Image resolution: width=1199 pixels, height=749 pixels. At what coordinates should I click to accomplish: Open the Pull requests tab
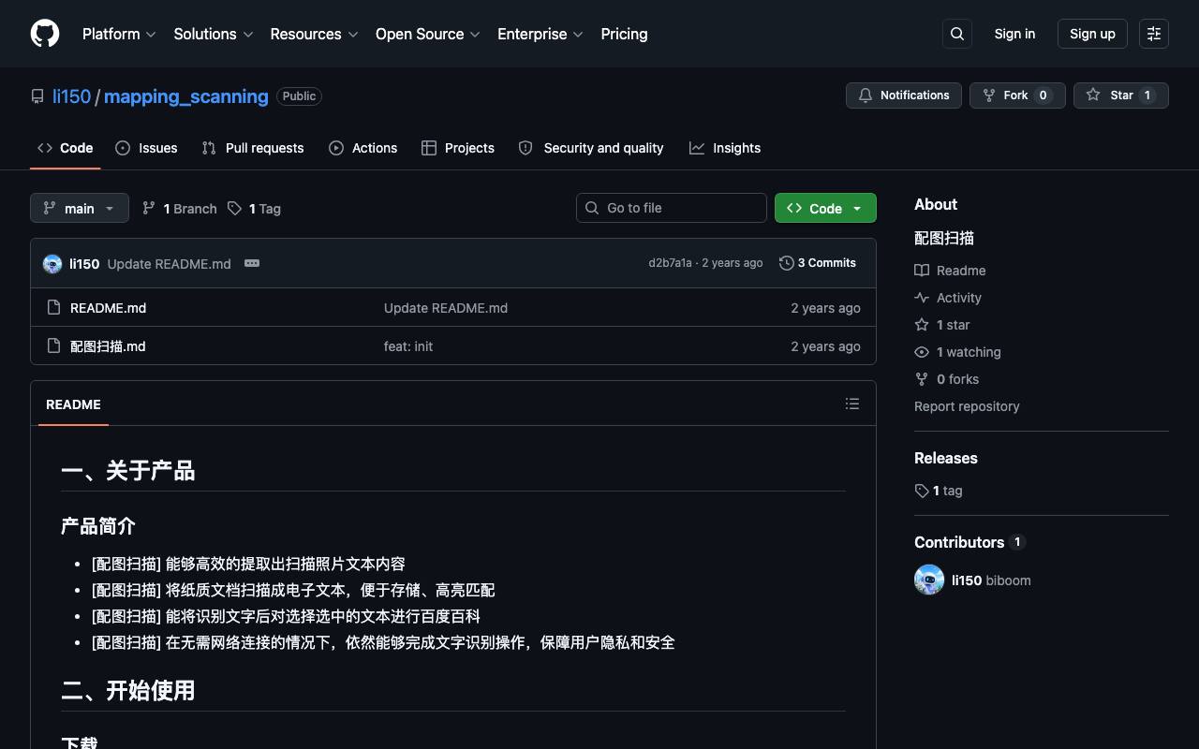[x=253, y=148]
